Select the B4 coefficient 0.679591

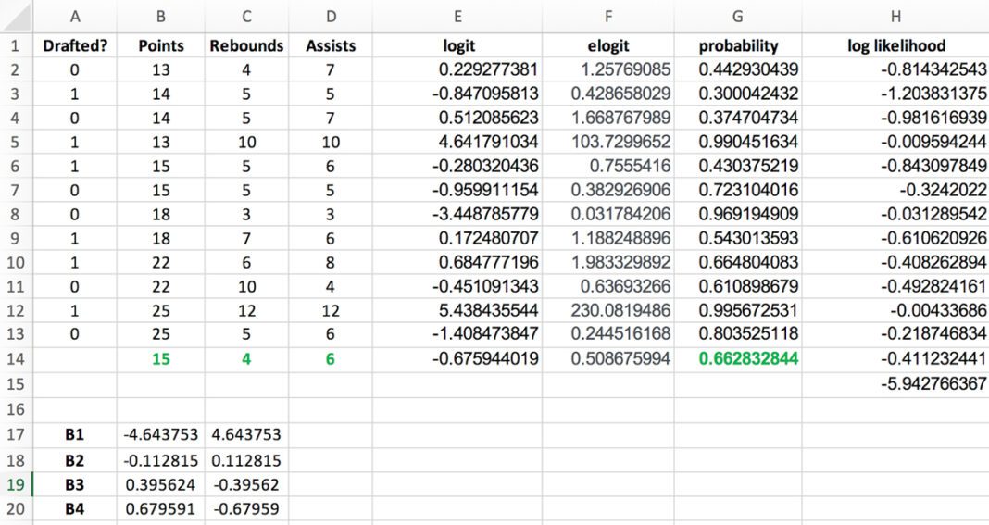[x=161, y=508]
